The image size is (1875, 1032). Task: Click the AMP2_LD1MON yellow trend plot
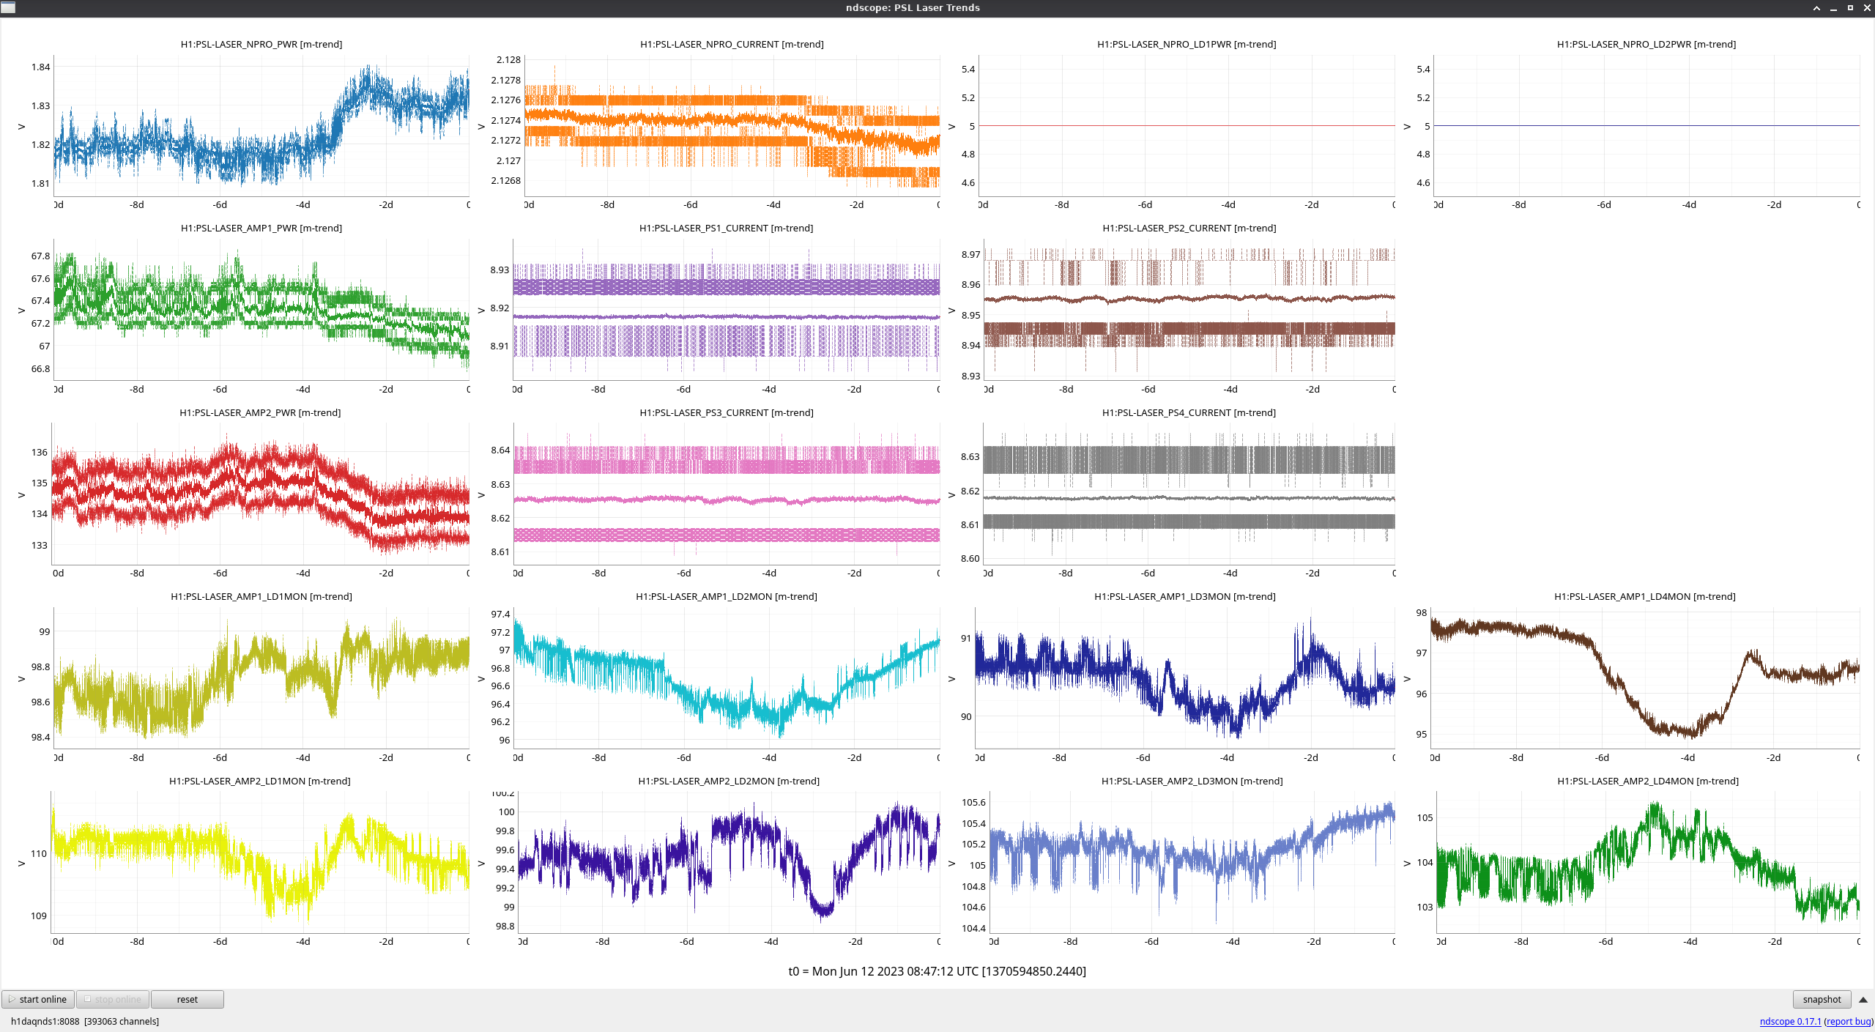(261, 861)
